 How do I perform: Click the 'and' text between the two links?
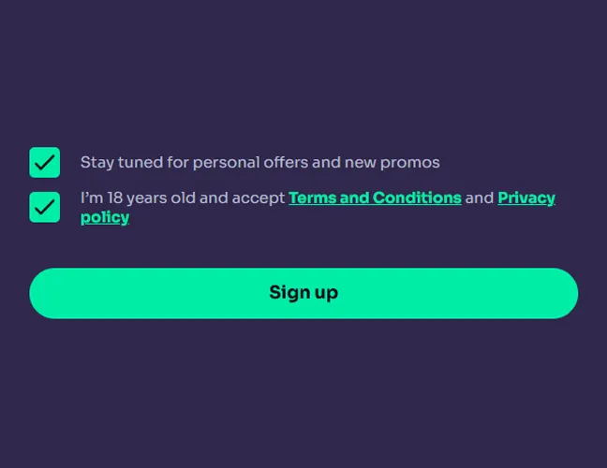click(479, 197)
